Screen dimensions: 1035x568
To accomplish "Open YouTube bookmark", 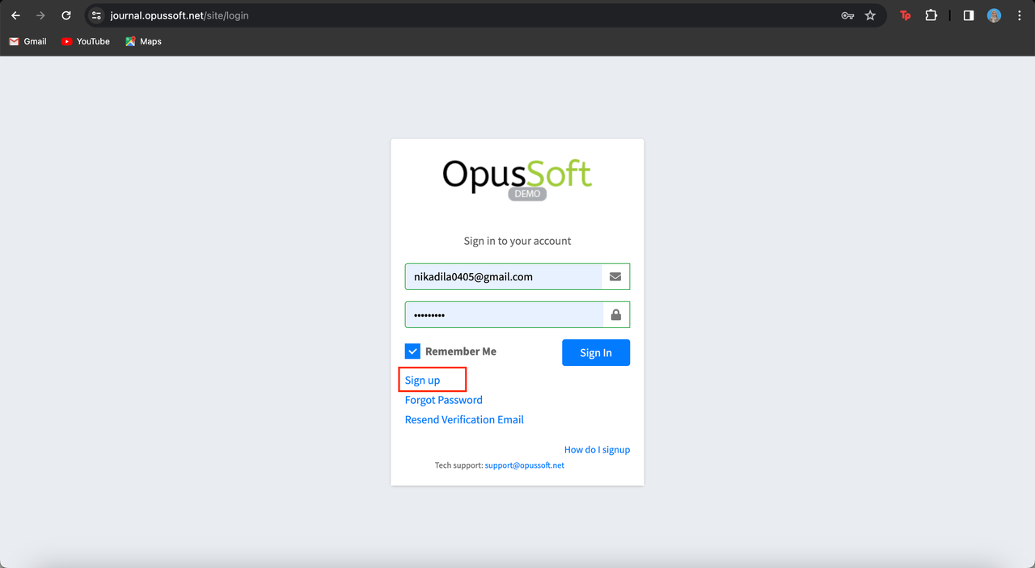I will [x=85, y=41].
